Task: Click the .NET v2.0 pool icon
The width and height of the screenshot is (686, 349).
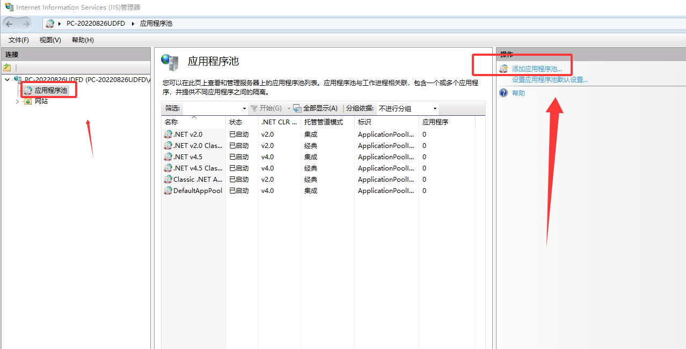Action: (168, 134)
